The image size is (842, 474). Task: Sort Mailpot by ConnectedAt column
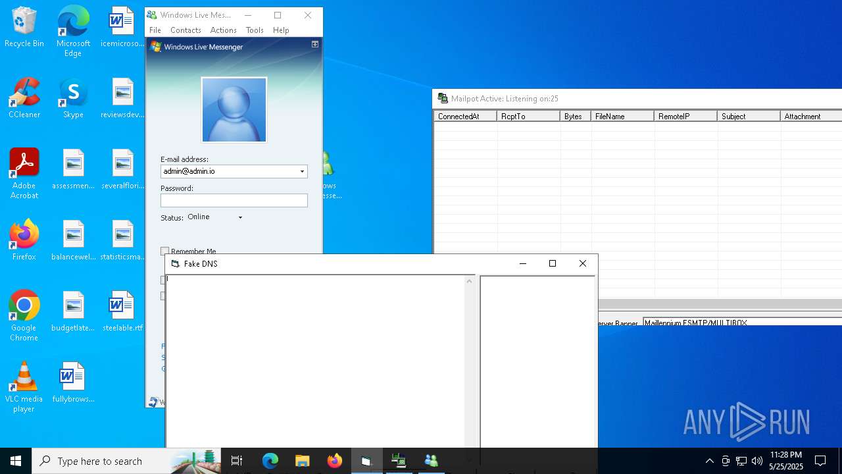click(466, 116)
